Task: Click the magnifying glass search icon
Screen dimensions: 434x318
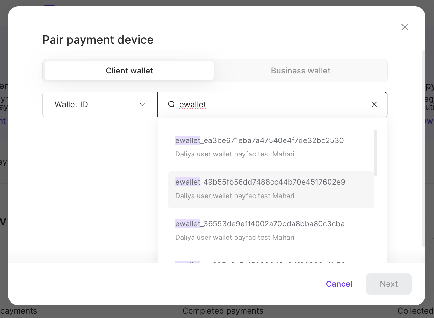Action: pyautogui.click(x=171, y=104)
